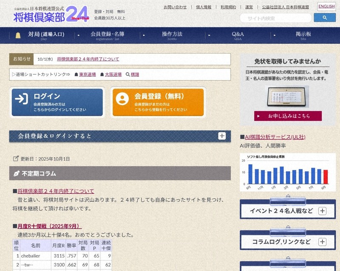Click the Shogi Club 24 site logo
The height and width of the screenshot is (271, 340).
coord(51,14)
